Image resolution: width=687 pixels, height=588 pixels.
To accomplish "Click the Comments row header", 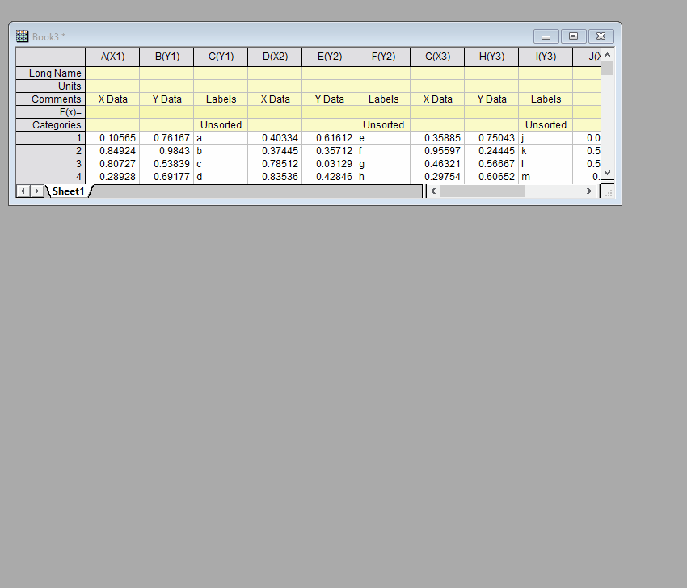I will coord(49,99).
